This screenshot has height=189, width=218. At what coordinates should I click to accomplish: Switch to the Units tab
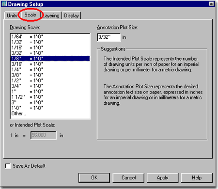[x=12, y=16]
